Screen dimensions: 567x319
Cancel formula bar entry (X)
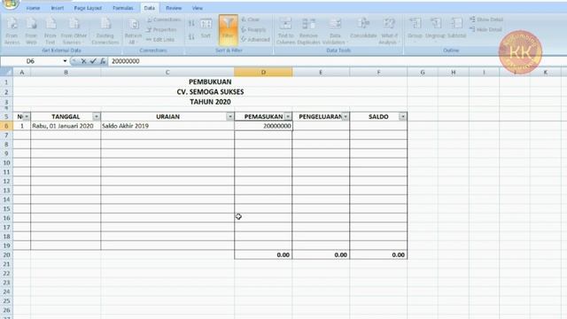(83, 61)
